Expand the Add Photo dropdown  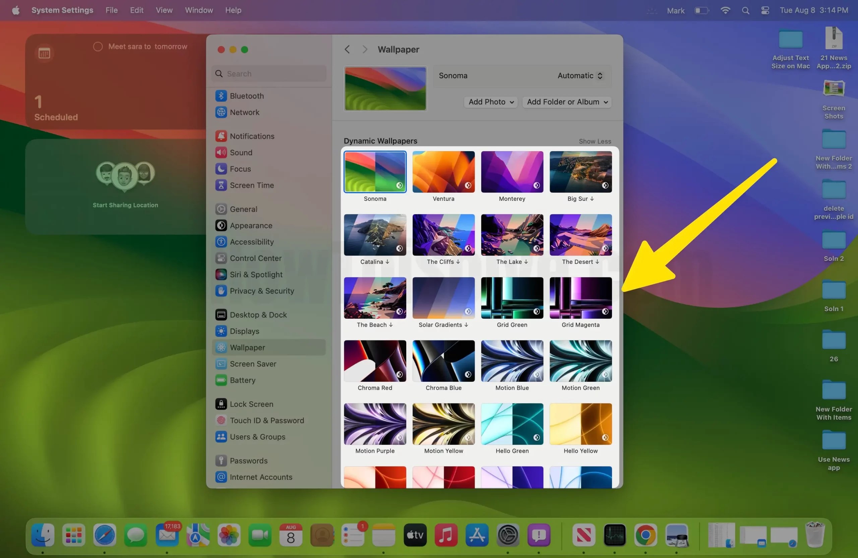tap(490, 102)
